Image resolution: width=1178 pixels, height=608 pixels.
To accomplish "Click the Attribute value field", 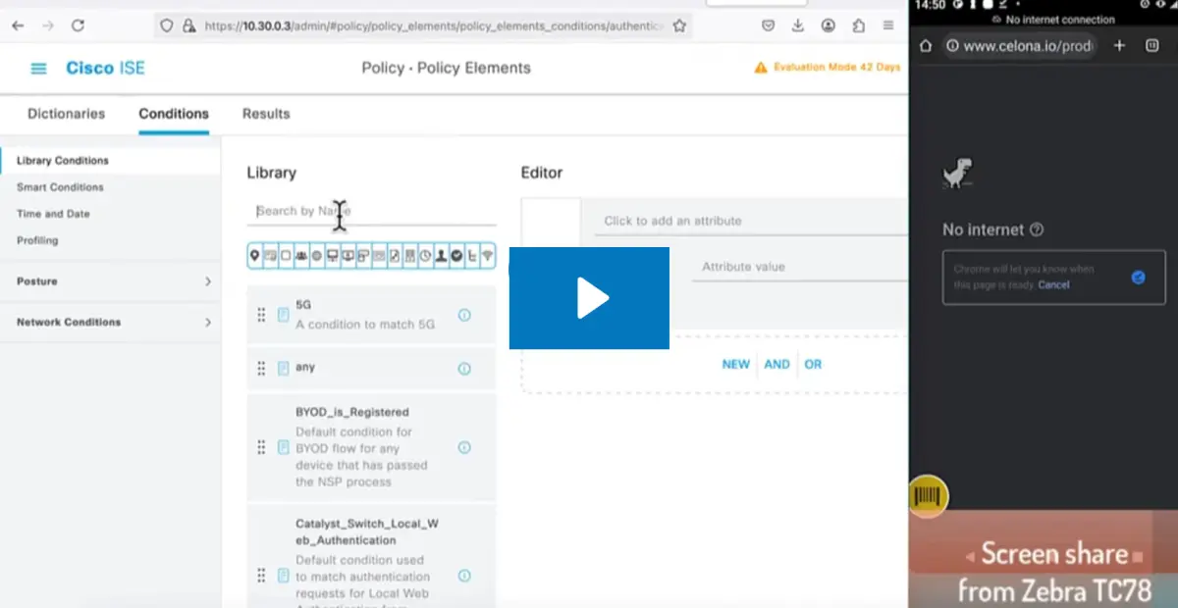I will 800,267.
